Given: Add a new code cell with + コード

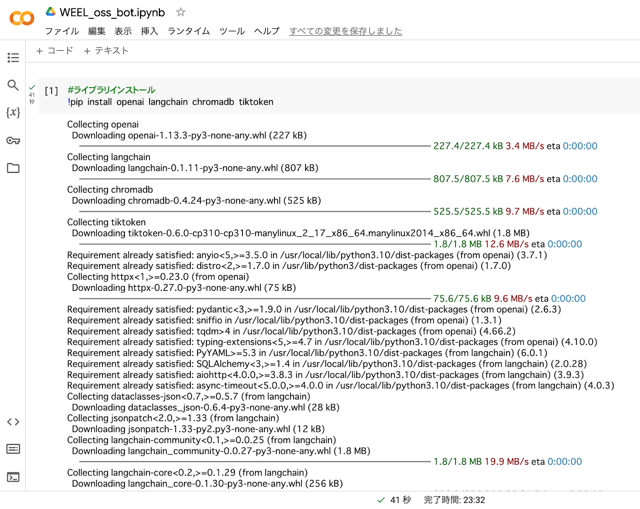Looking at the screenshot, I should click(x=54, y=51).
